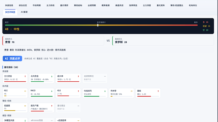The width and height of the screenshot is (218, 122).
Task: Click the green down arrow on 北向资金
Action: (52, 76)
